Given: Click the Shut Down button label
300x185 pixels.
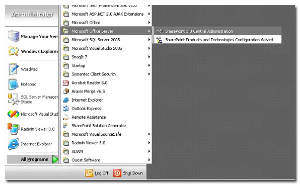Looking at the screenshot, I should coord(133,173).
